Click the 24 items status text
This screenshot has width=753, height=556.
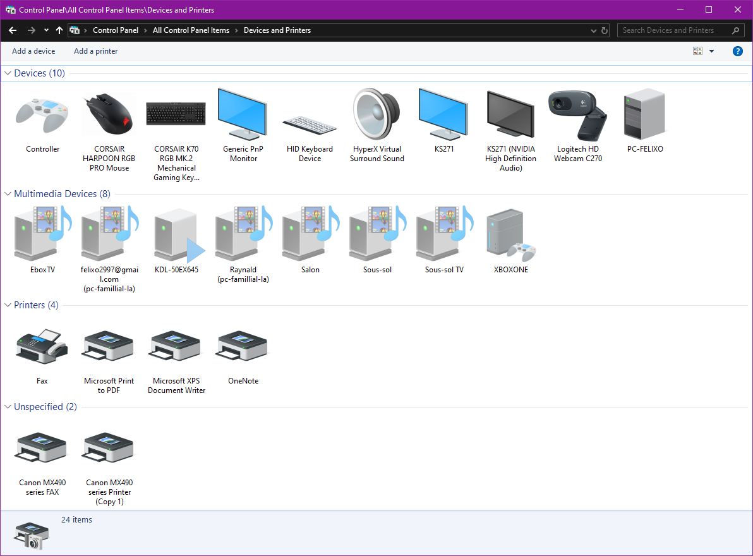[77, 519]
